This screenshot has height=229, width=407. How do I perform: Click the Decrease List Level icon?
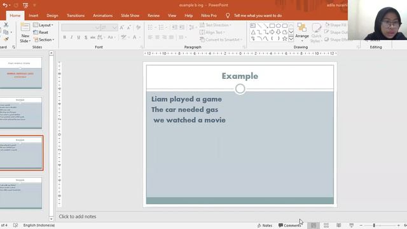click(175, 27)
